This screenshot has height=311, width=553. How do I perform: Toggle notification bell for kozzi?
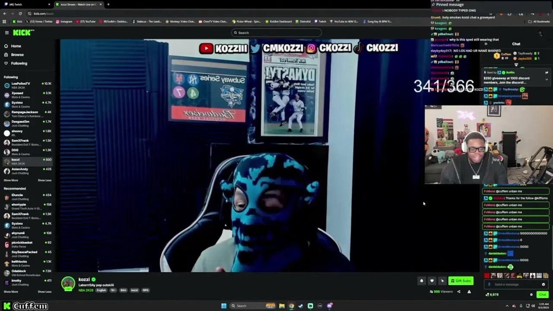pos(422,281)
